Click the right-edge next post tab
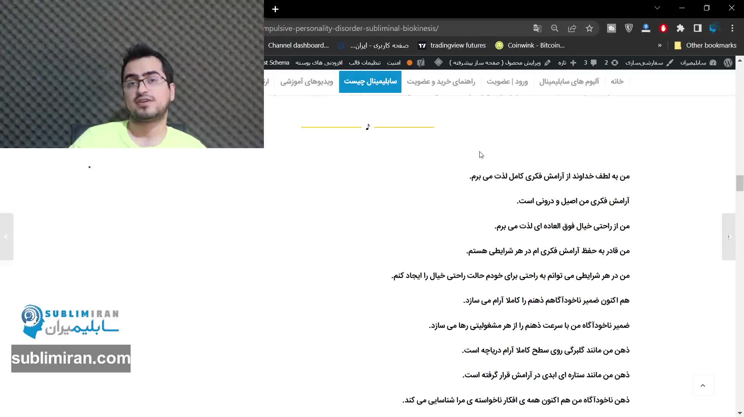744x417 pixels. [728, 237]
